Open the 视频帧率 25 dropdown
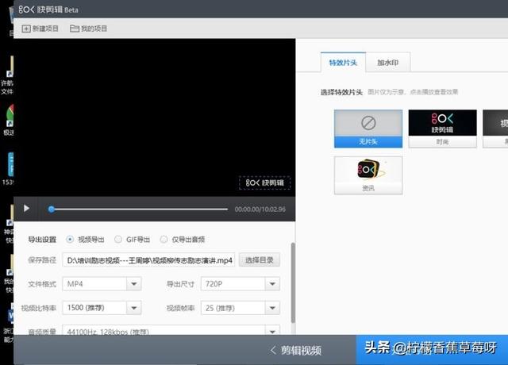Image resolution: width=508 pixels, height=365 pixels. click(240, 308)
